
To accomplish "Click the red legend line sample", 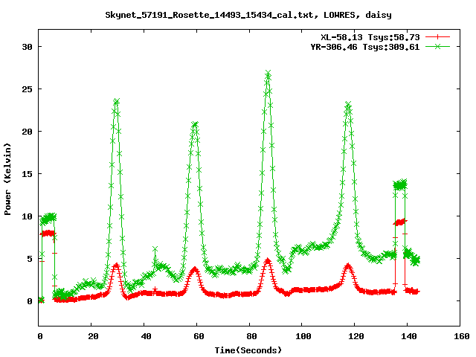I will pyautogui.click(x=437, y=37).
